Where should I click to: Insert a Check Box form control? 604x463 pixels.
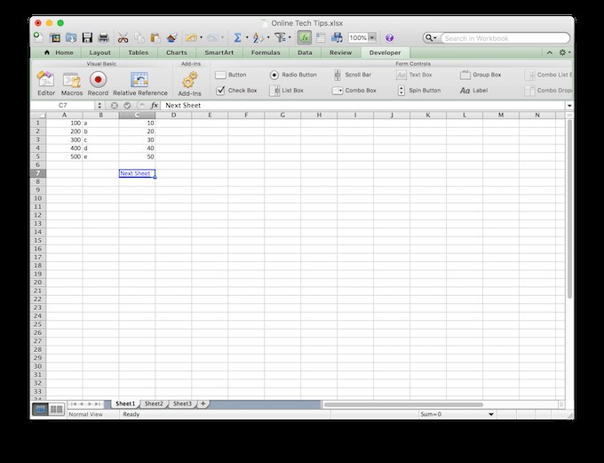click(x=236, y=91)
